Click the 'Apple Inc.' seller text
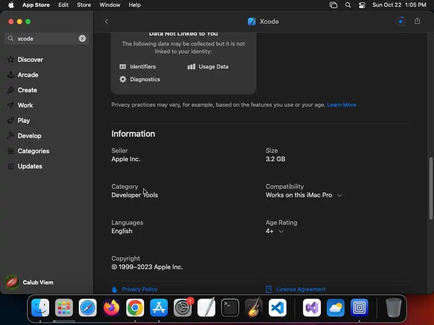 [x=126, y=159]
